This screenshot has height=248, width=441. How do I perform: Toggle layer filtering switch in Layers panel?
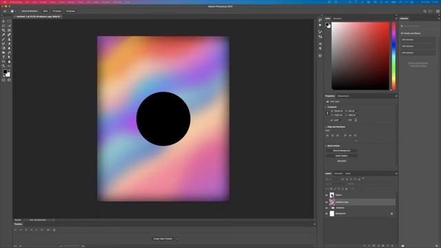[363, 178]
